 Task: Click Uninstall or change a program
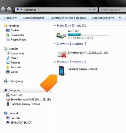(x=68, y=18)
